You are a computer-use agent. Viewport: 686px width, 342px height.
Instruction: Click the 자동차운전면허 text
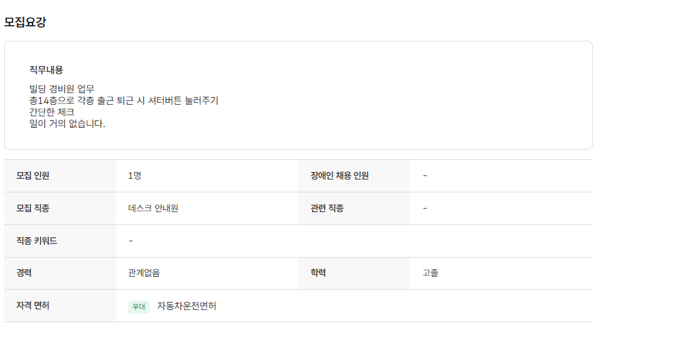pyautogui.click(x=187, y=306)
